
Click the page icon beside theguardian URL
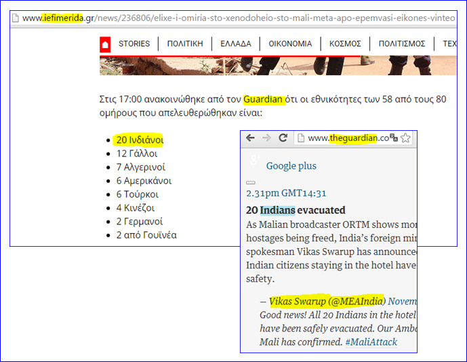pyautogui.click(x=301, y=138)
